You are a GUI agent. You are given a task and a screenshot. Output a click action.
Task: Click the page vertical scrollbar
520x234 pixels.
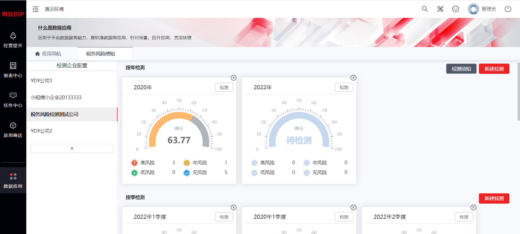tap(518, 92)
